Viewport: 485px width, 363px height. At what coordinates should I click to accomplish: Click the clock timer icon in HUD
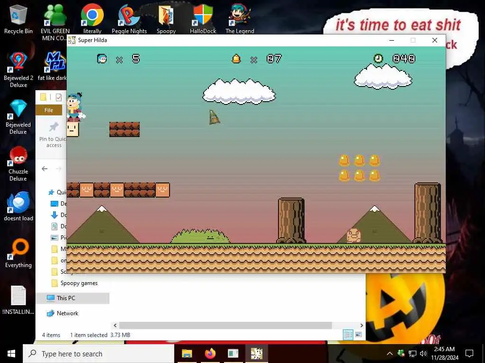click(378, 58)
